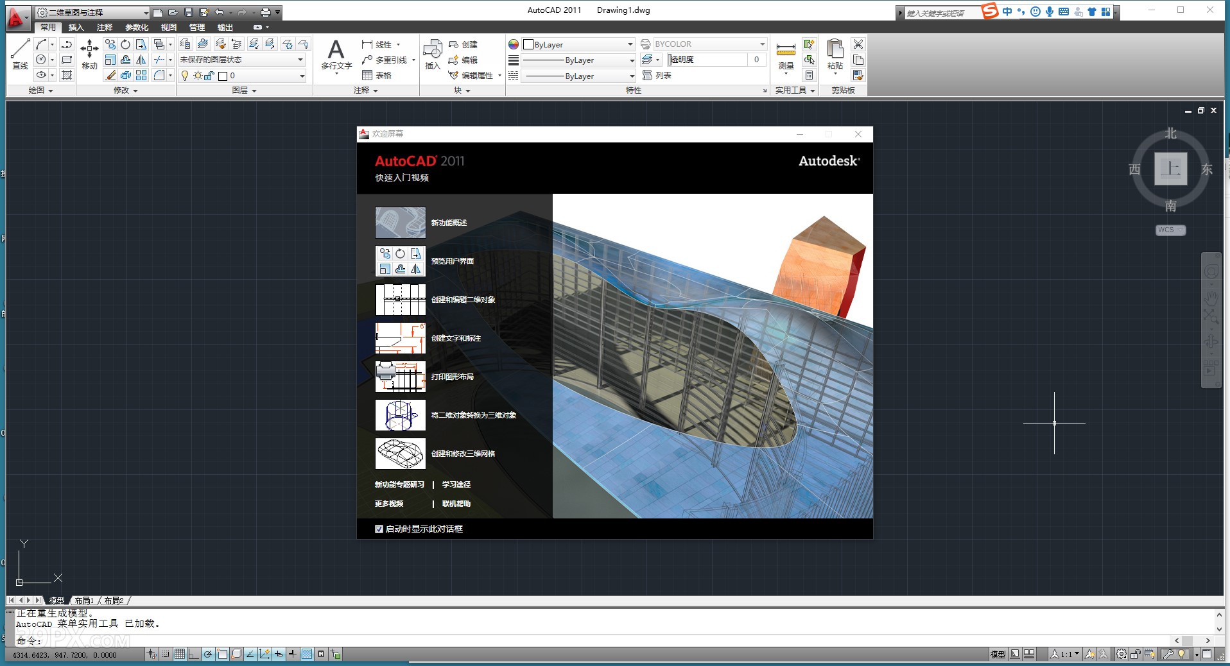Click the layer color swatch next to layer 0
Screen dimensions: 1230x666
(221, 75)
